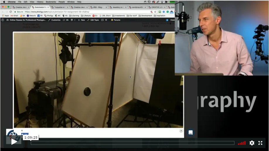
Task: Adjust volume using the red bars
Action: coord(242,143)
